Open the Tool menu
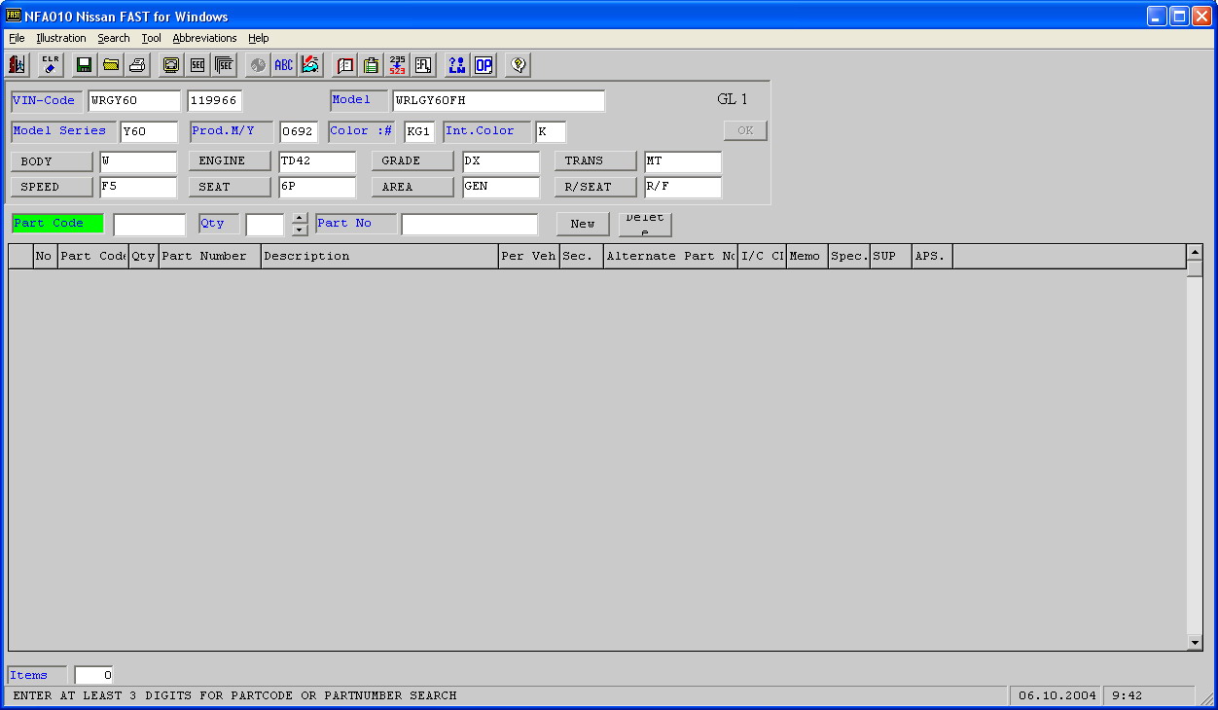1218x710 pixels. coord(151,38)
